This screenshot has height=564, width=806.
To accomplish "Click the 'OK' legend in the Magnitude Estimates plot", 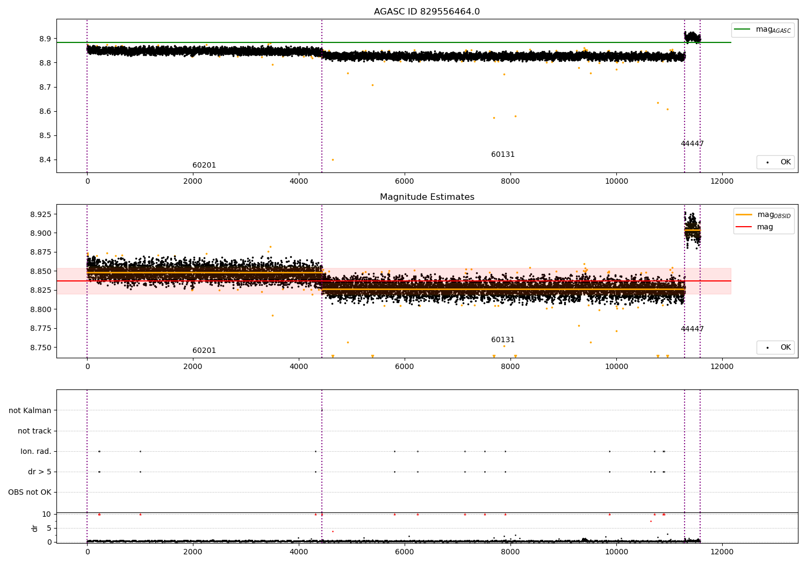I will pos(775,348).
